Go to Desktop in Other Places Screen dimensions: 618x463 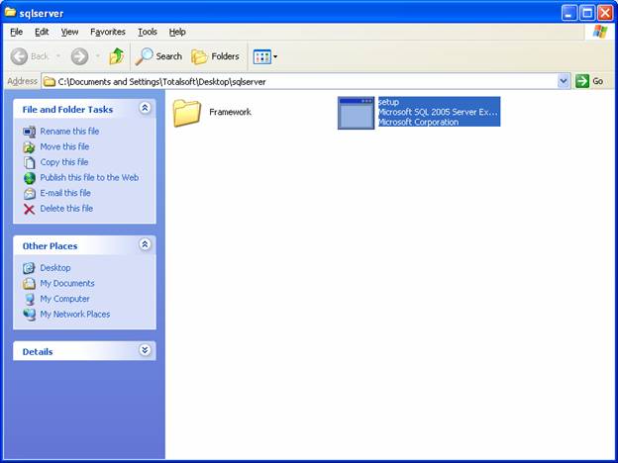[55, 268]
